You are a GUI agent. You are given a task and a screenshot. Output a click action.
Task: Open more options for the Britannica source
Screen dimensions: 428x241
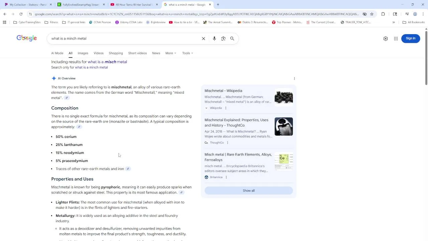pyautogui.click(x=226, y=177)
